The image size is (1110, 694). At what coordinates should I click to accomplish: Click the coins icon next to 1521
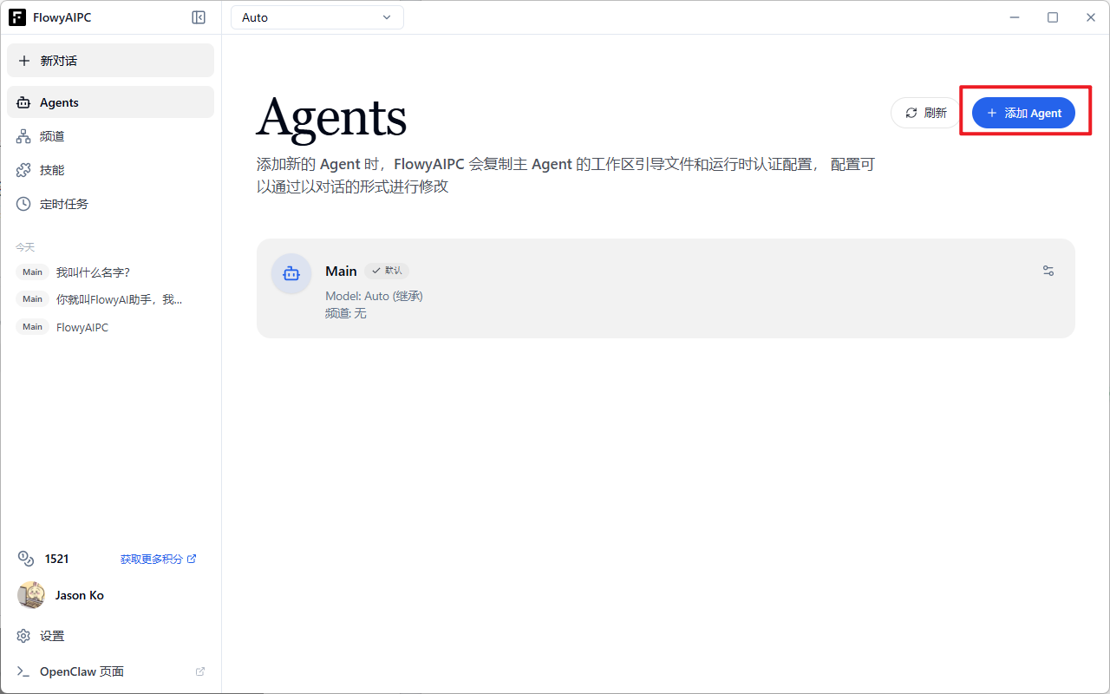click(x=24, y=558)
